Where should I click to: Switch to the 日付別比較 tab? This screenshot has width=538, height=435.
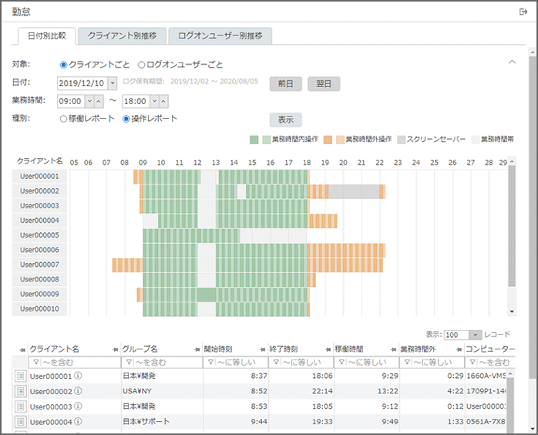47,36
